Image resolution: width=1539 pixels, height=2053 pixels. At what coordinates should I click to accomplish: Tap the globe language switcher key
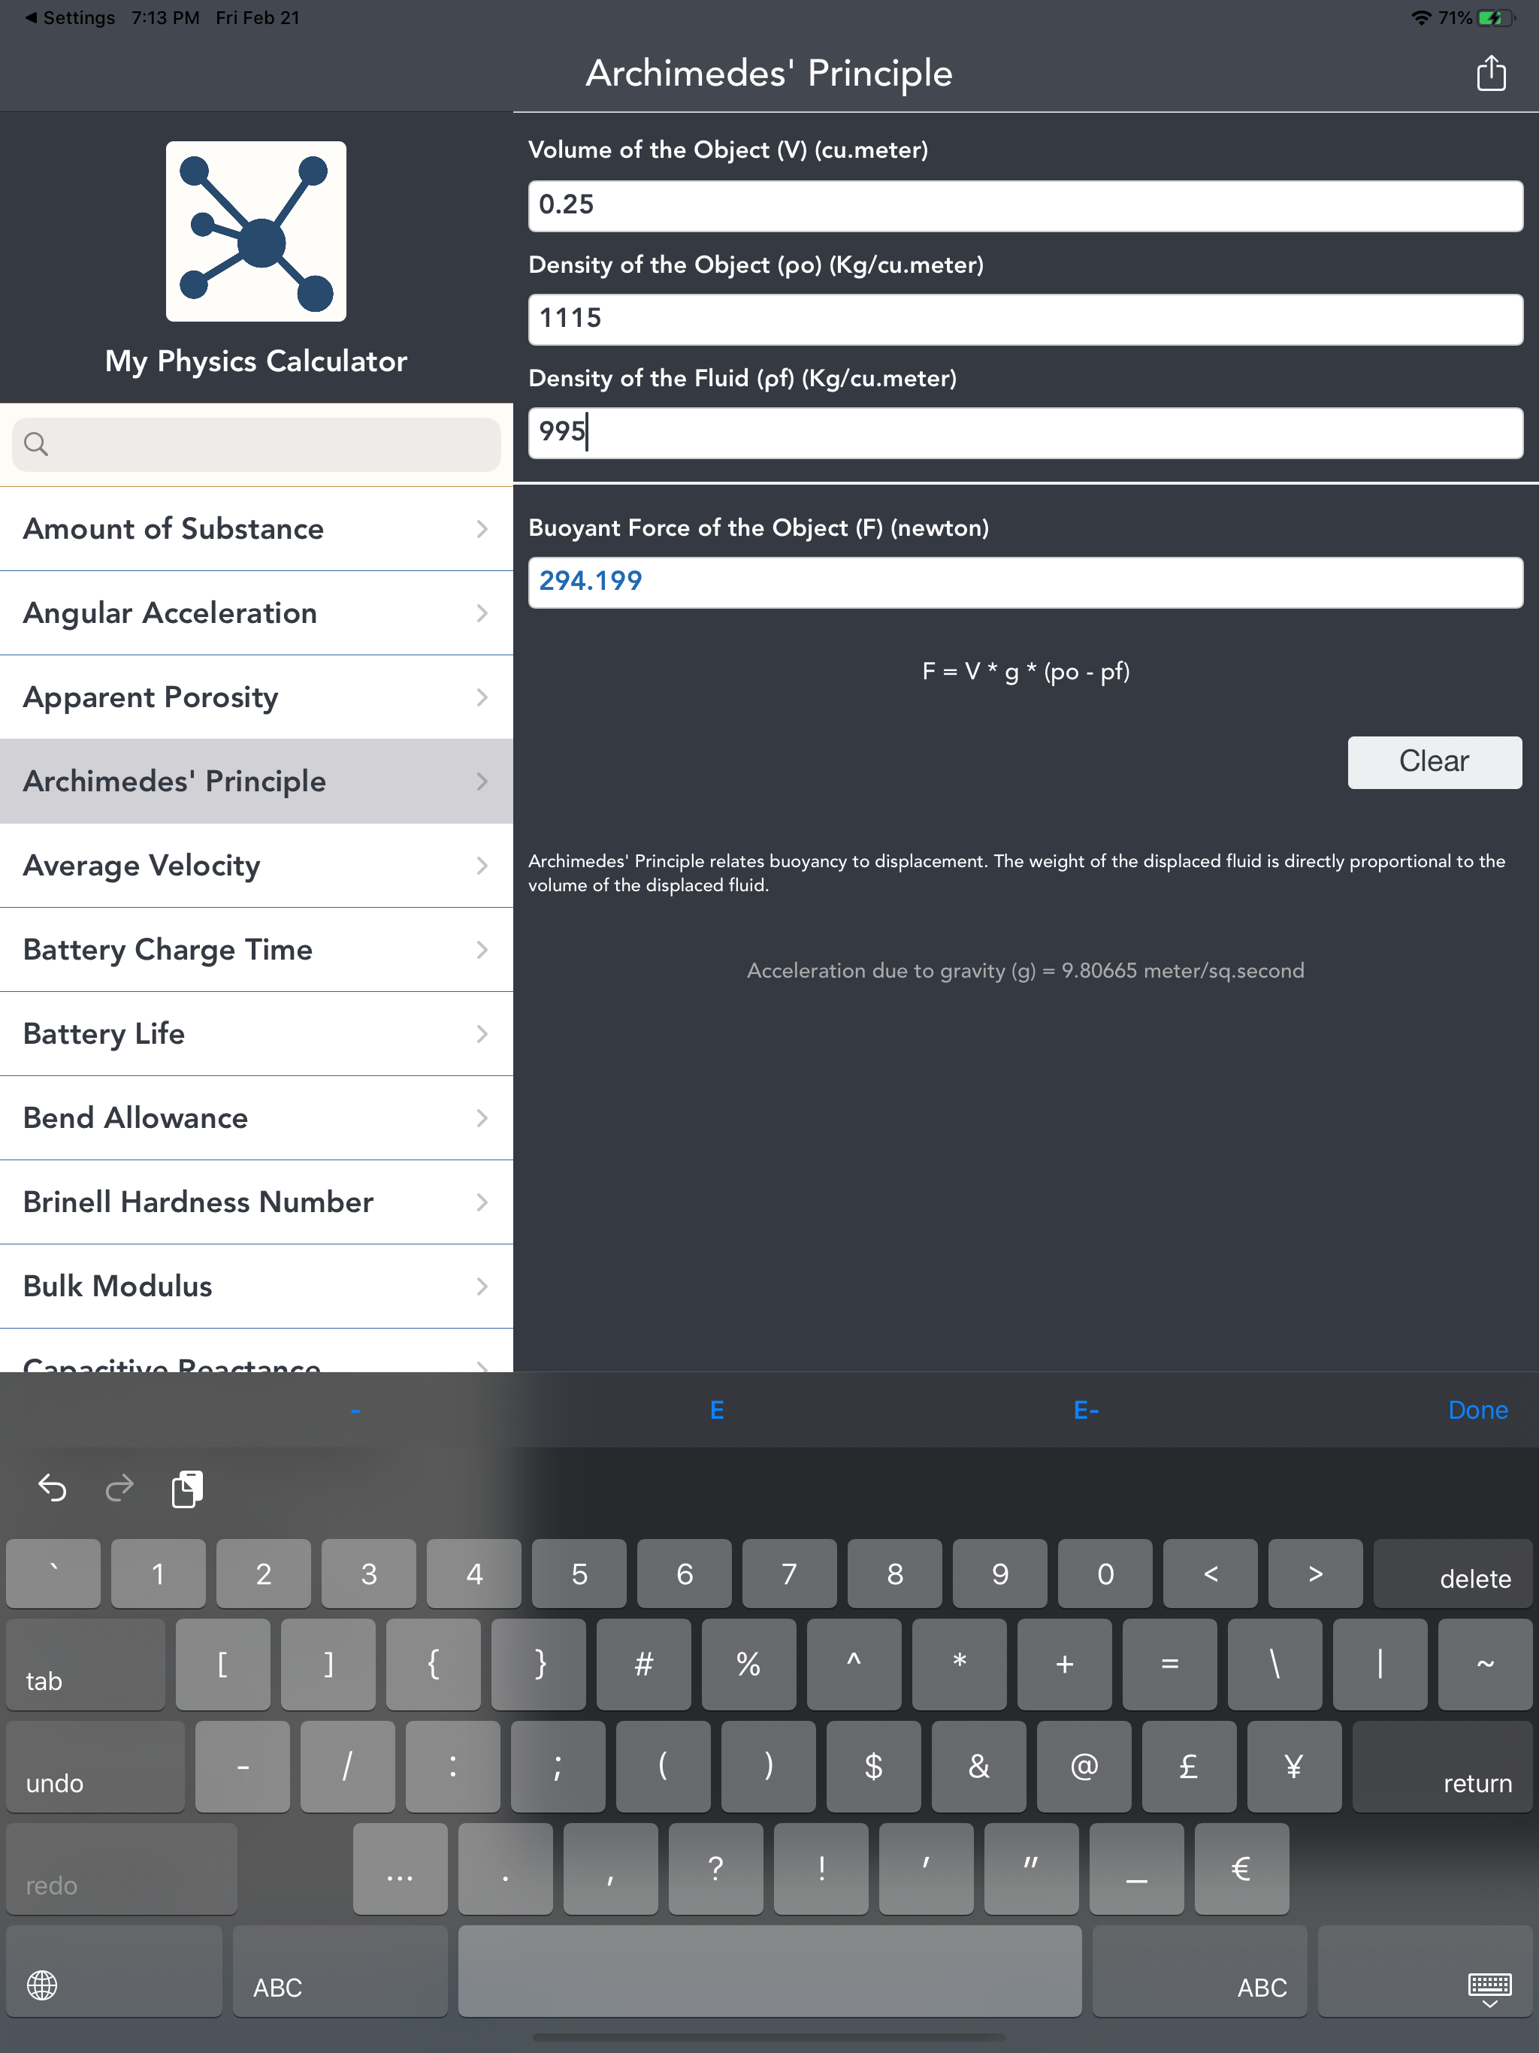(x=43, y=1985)
